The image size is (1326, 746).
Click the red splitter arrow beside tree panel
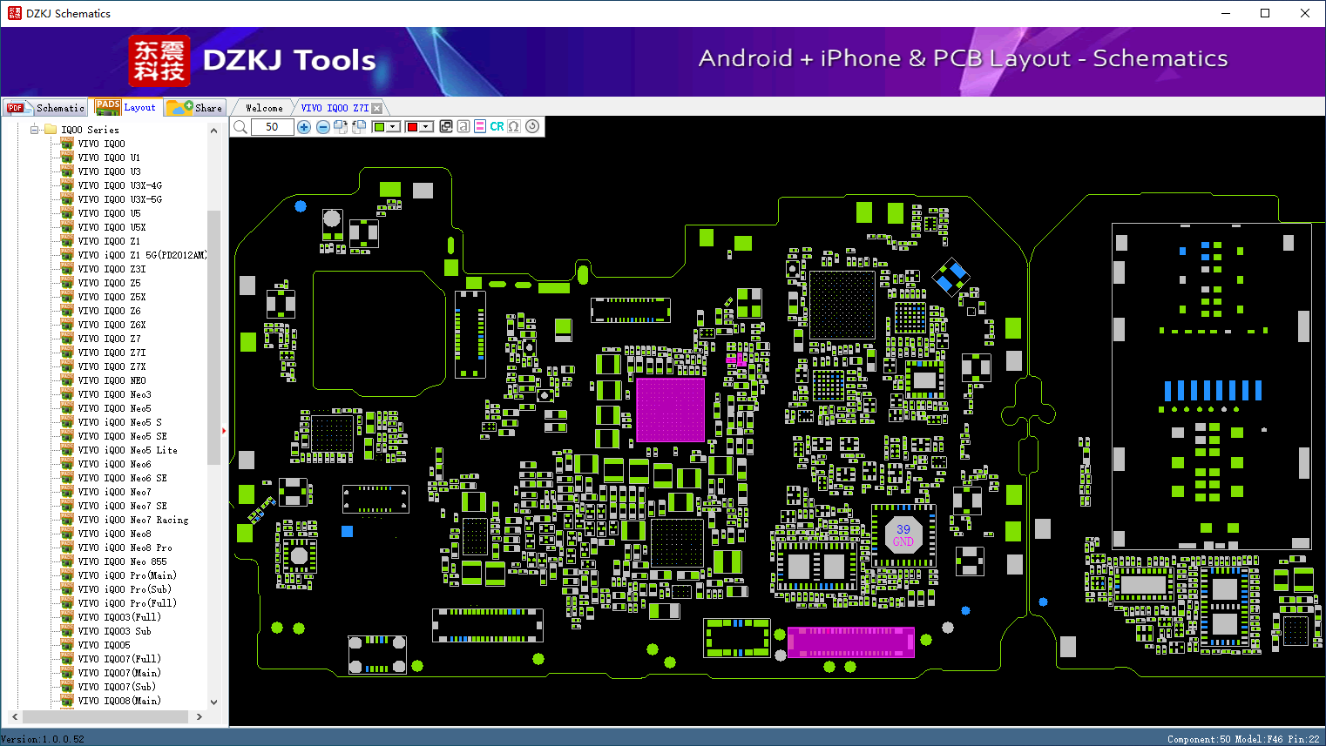coord(224,430)
